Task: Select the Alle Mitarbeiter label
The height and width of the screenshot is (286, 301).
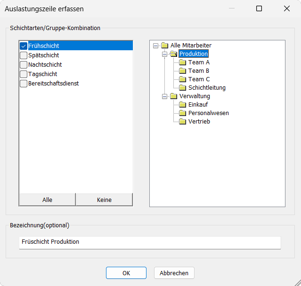Action: pos(191,46)
